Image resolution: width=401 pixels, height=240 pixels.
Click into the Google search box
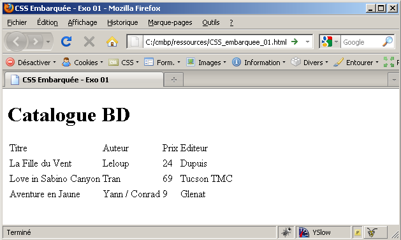click(x=361, y=42)
